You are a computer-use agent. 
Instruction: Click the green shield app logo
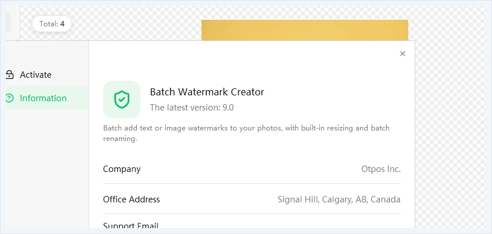click(x=122, y=99)
